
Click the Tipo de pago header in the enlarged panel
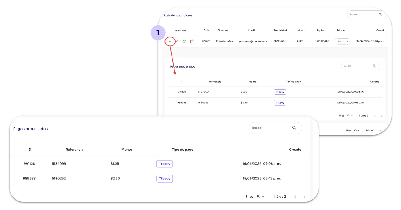click(x=182, y=150)
